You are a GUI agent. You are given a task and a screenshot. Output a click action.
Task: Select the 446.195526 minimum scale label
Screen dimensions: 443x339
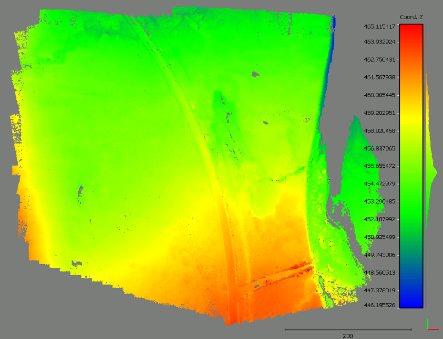click(377, 305)
